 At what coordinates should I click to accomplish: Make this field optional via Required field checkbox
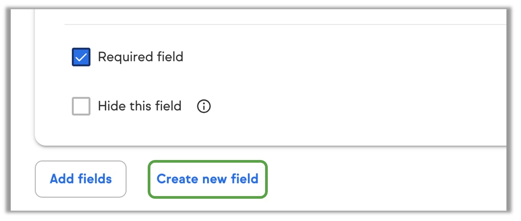pos(81,57)
